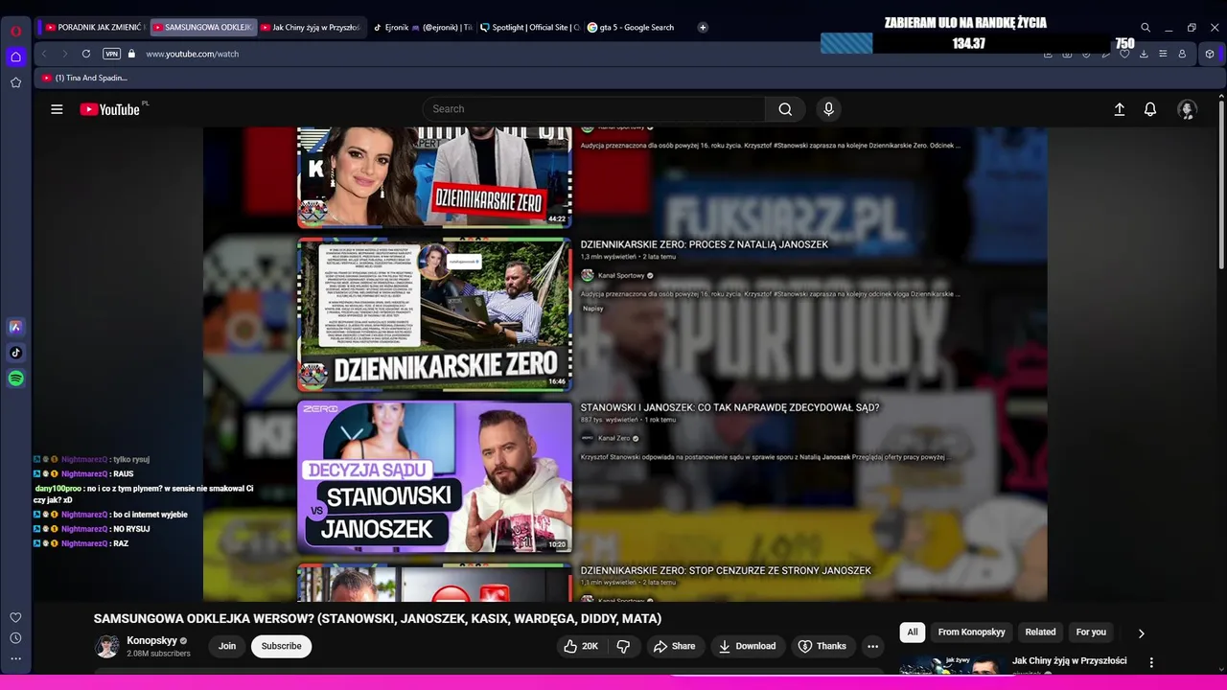Open recommended video Jak Chiny żyją w Przyszłości

1070,661
